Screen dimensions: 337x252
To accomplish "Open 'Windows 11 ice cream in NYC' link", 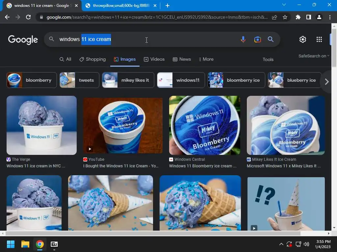I will pos(36,166).
